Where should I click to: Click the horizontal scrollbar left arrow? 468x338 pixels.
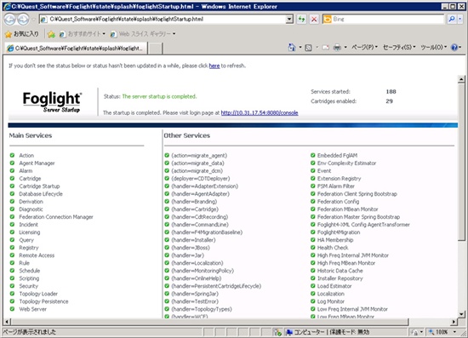pyautogui.click(x=7, y=322)
